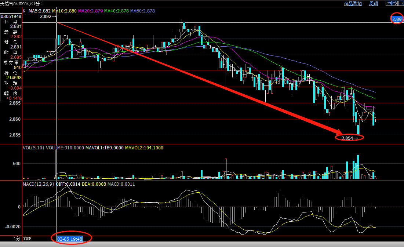
Task: Click the 1分 period label at bottom left
Action: pos(17,239)
